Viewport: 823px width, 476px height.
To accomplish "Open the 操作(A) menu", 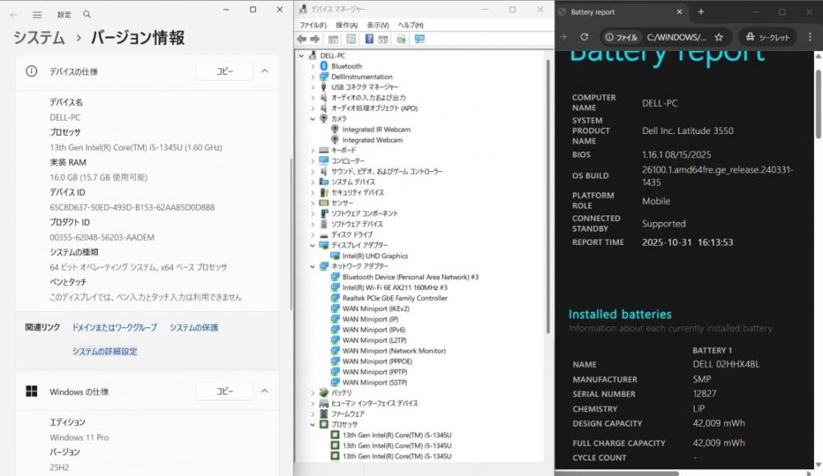I will (346, 25).
